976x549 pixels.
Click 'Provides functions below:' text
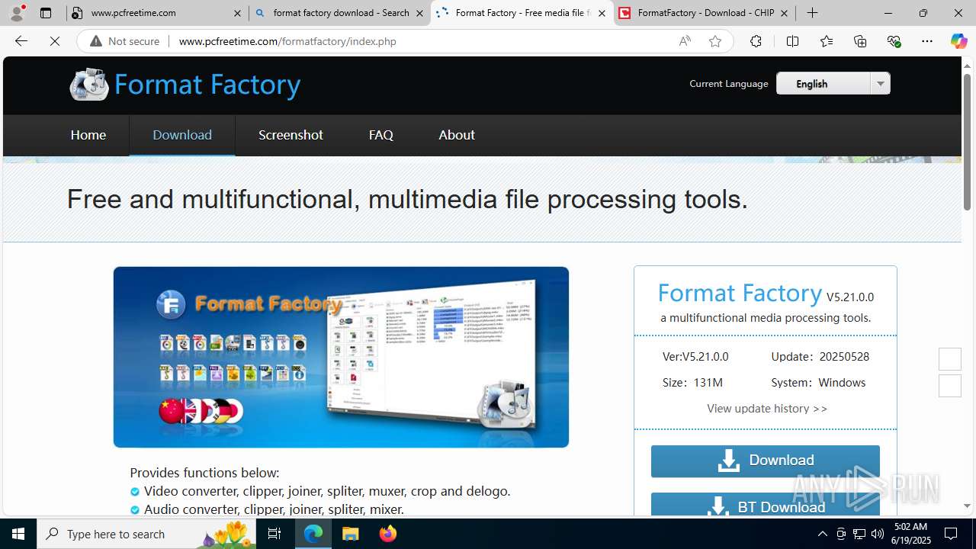click(204, 473)
